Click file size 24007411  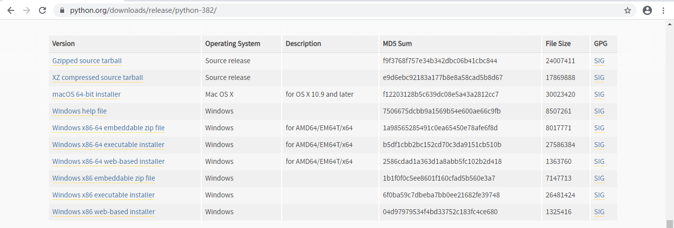point(561,61)
